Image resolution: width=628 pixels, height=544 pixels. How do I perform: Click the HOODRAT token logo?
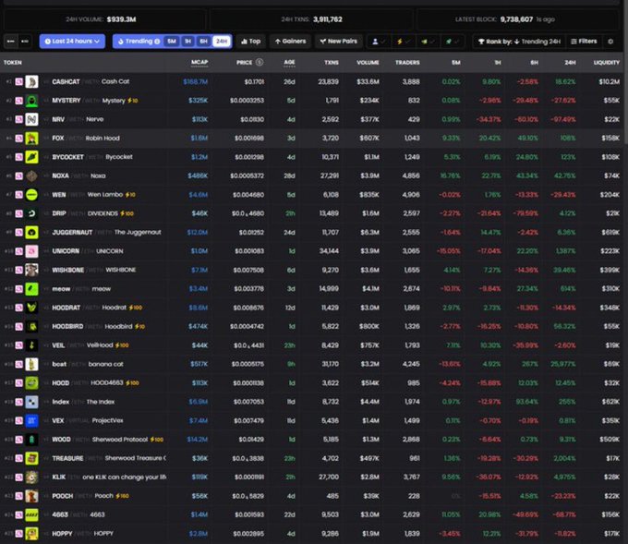[x=31, y=308]
